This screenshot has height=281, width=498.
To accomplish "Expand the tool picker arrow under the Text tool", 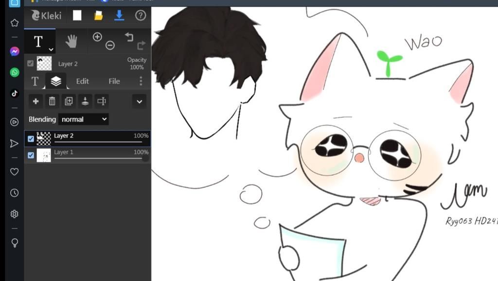I will tap(51, 50).
